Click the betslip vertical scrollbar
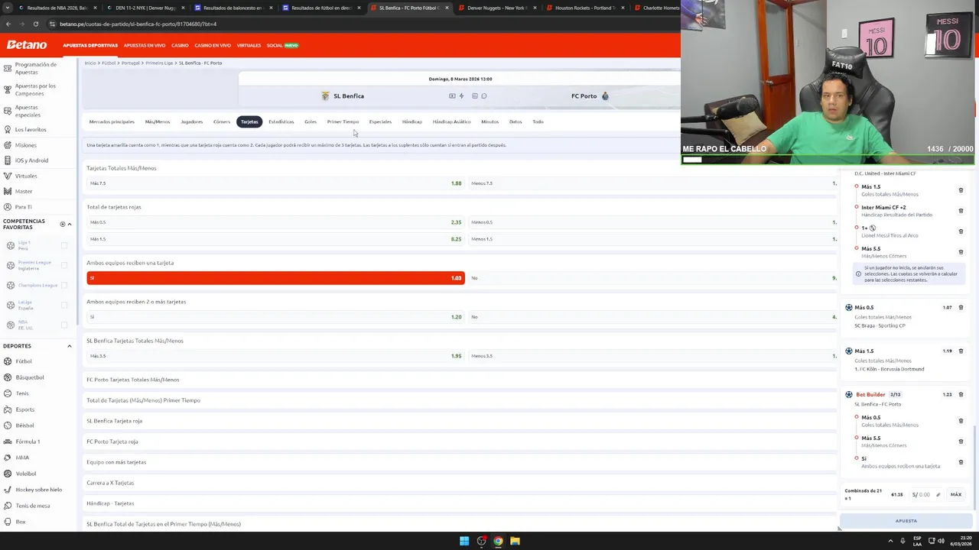Screen dimensions: 979x550 click(x=974, y=466)
